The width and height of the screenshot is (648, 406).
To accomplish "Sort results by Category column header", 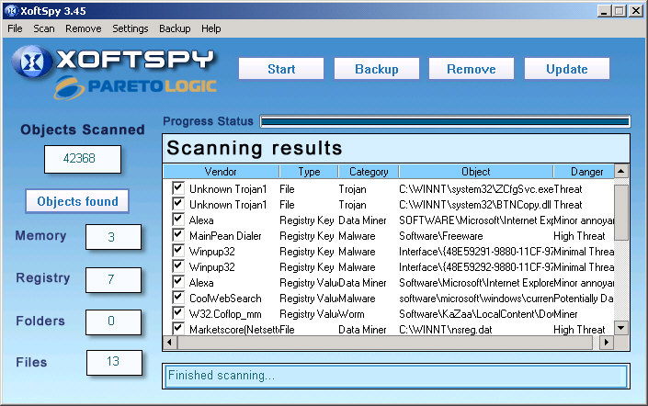I will pyautogui.click(x=369, y=172).
